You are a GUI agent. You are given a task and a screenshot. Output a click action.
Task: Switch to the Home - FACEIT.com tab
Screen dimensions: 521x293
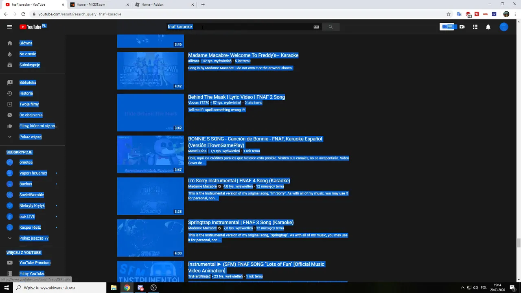[x=99, y=4]
